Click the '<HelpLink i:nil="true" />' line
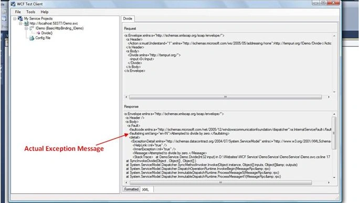This screenshot has height=203, width=359. coord(150,145)
